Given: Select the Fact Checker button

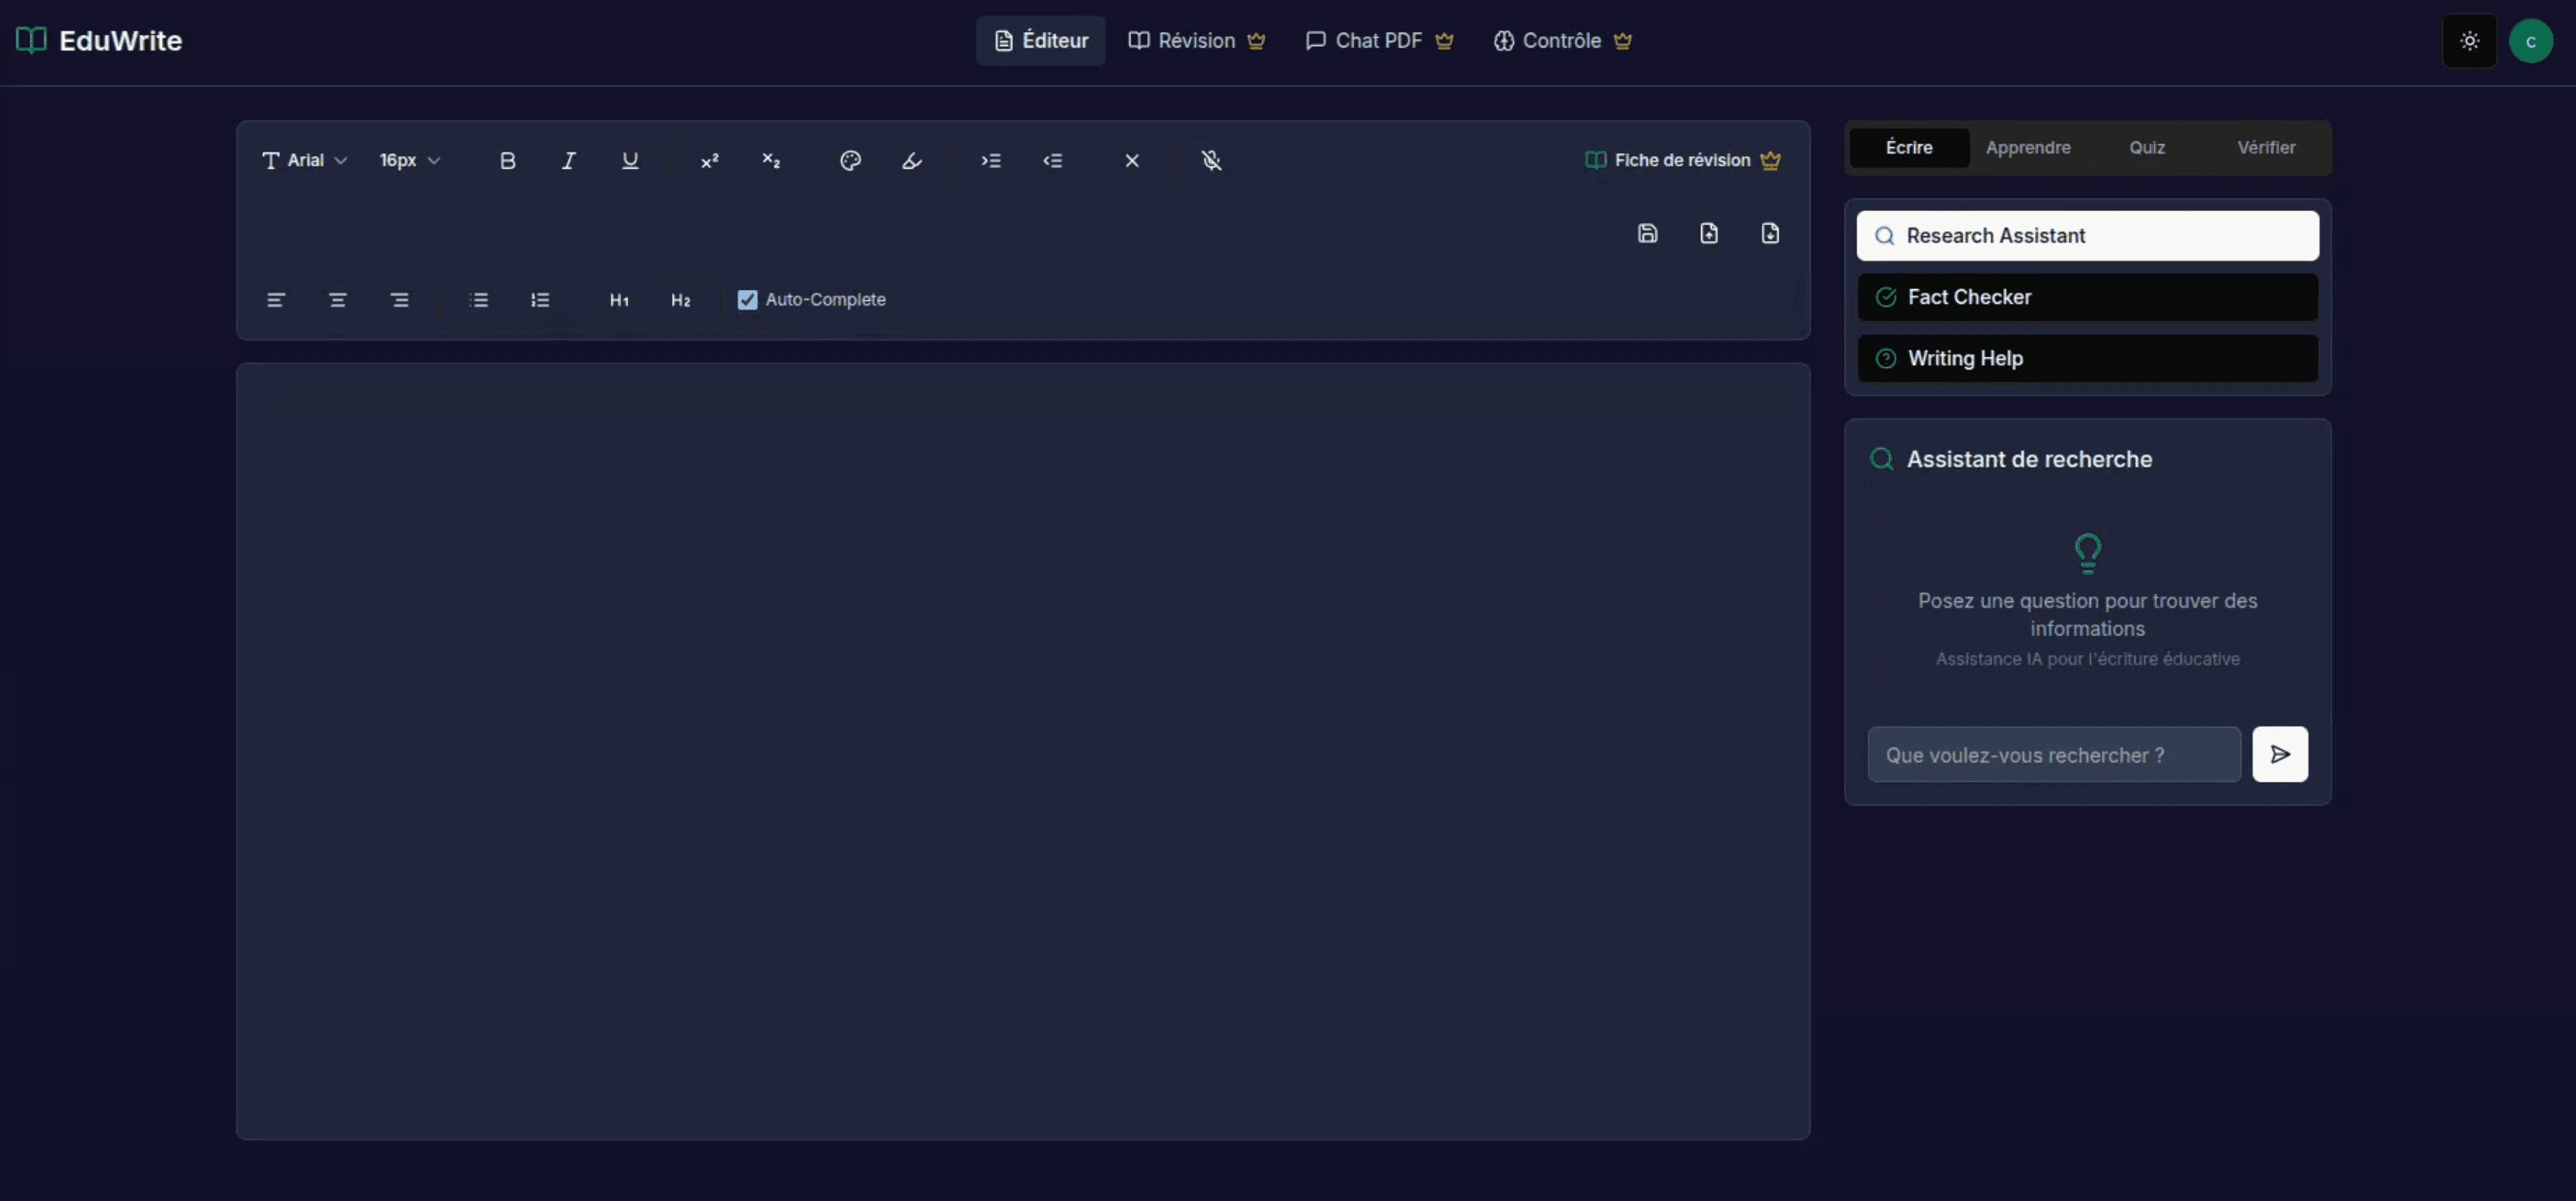Looking at the screenshot, I should [x=2087, y=297].
